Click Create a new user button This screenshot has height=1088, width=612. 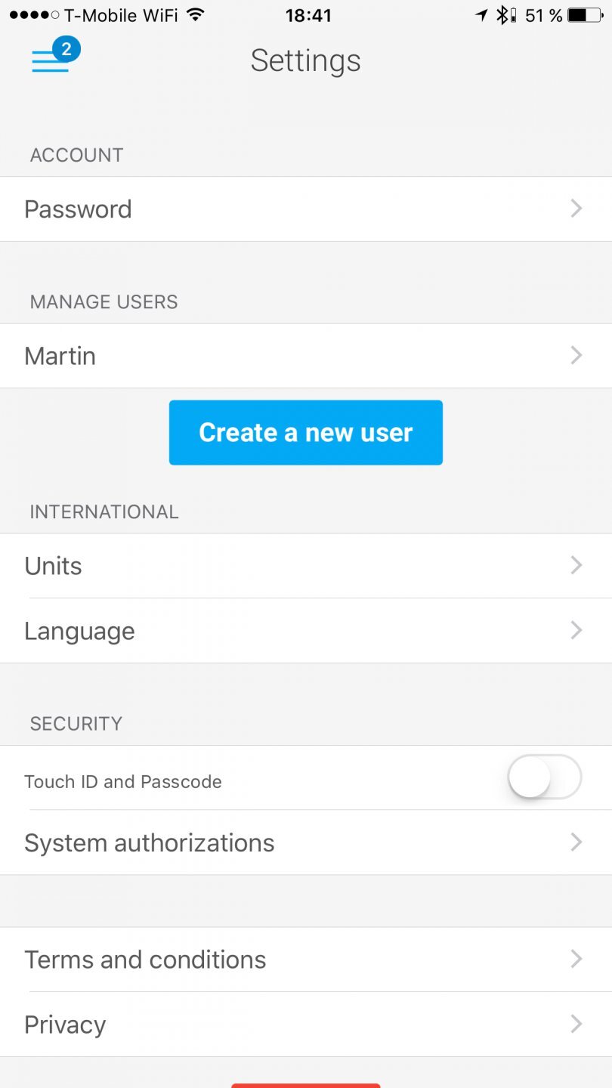pyautogui.click(x=305, y=432)
